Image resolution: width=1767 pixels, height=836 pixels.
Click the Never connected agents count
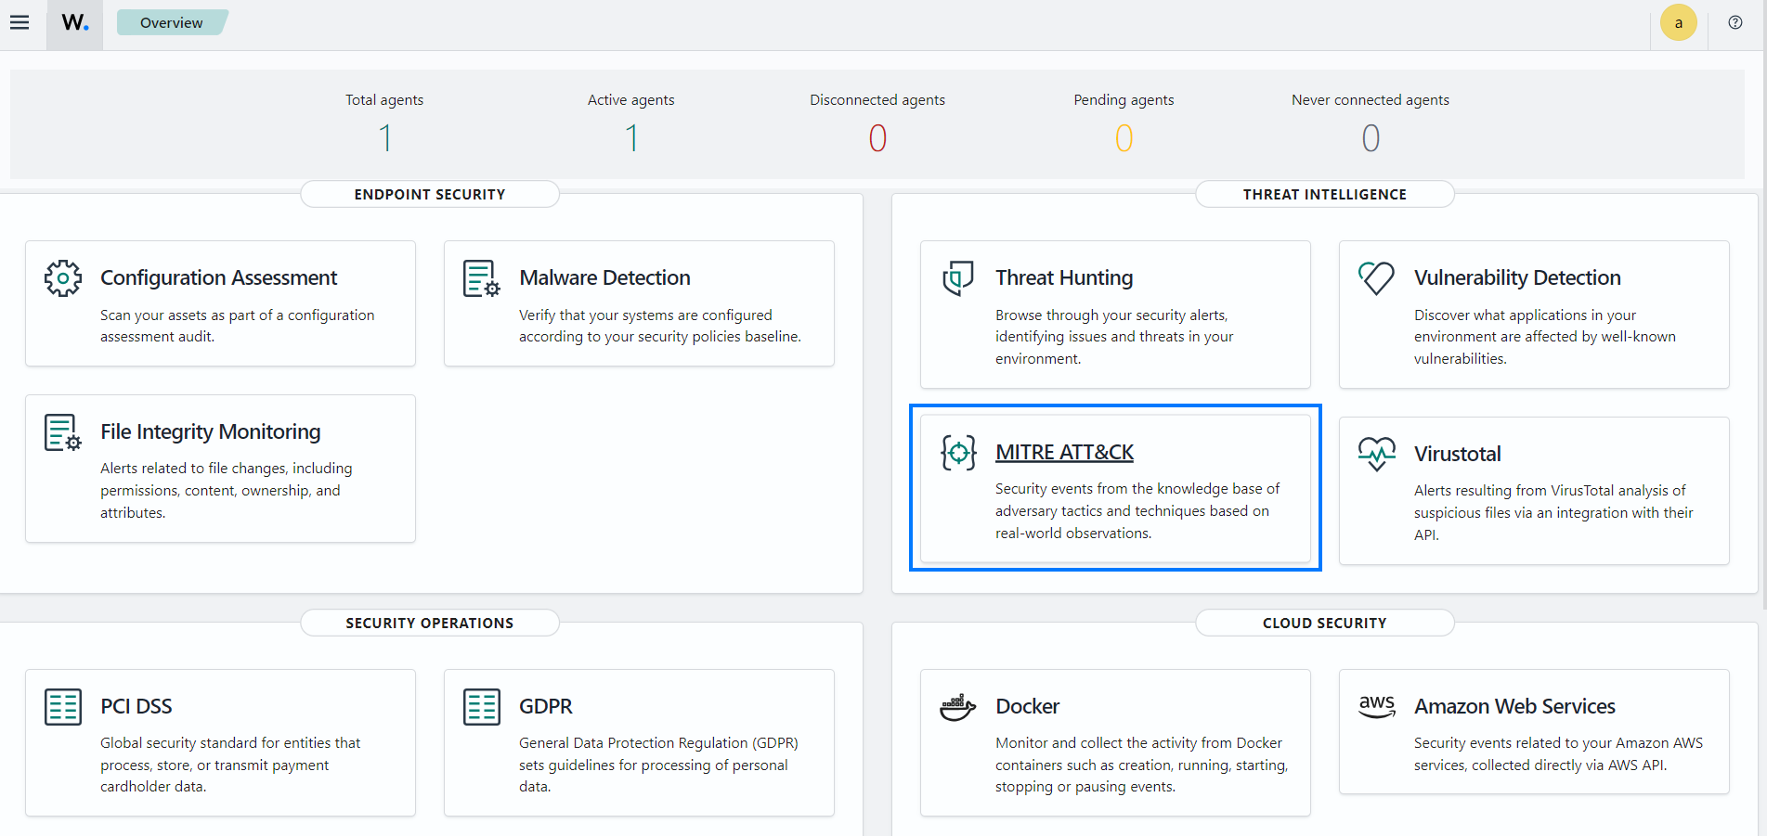1371,138
